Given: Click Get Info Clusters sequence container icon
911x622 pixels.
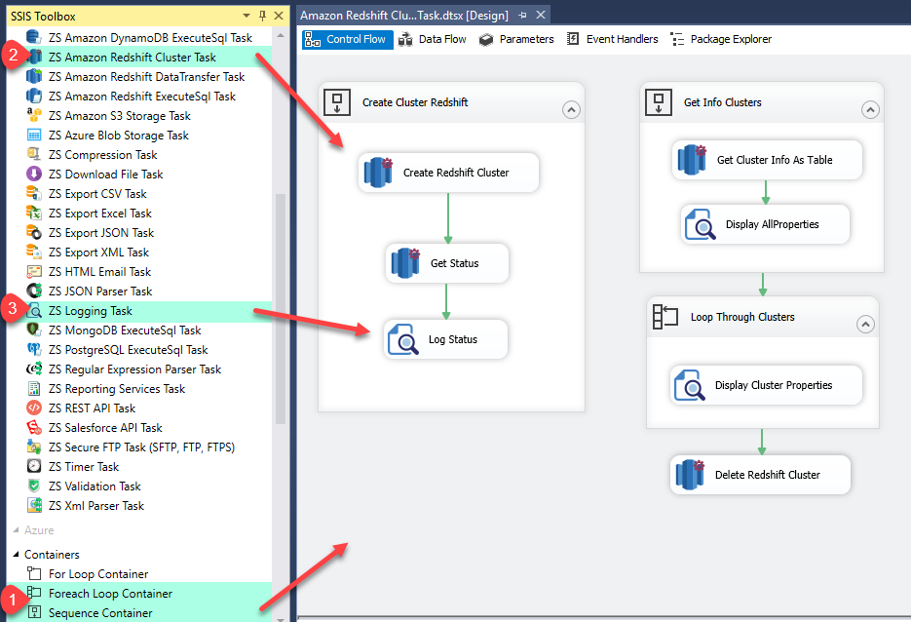Looking at the screenshot, I should click(x=659, y=102).
